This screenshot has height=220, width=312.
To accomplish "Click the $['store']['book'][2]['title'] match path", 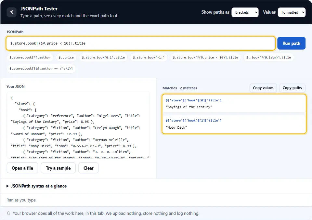I will click(194, 121).
